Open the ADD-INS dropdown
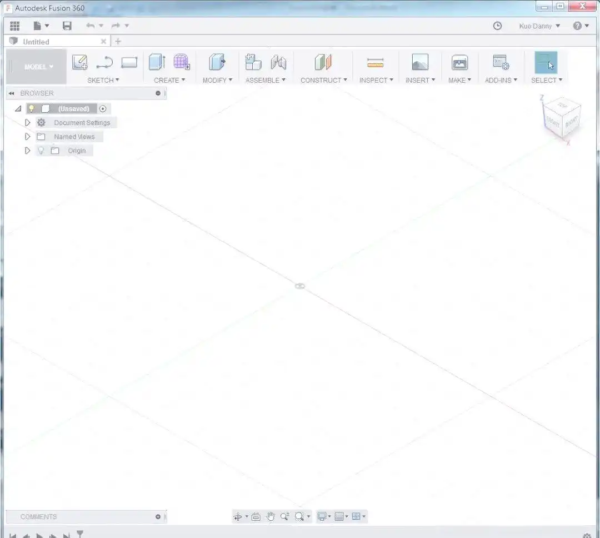 [501, 80]
